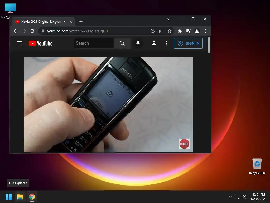The height and width of the screenshot is (203, 270).
Task: Click the page vertical scrollbar thumb
Action: 209,45
